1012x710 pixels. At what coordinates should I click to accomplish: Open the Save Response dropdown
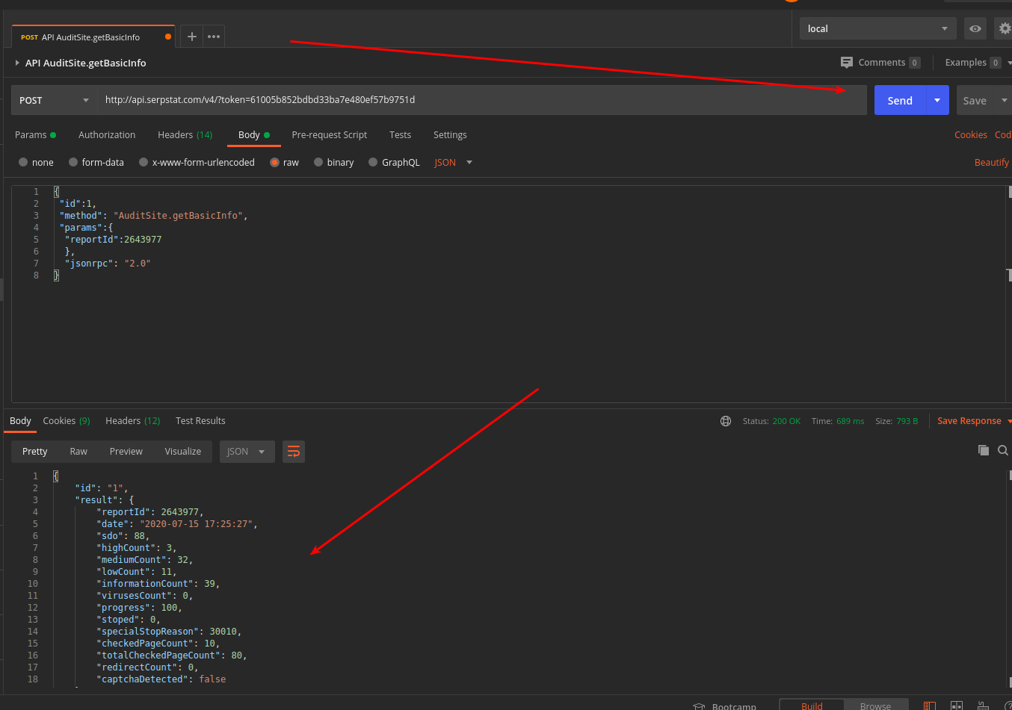coord(974,421)
